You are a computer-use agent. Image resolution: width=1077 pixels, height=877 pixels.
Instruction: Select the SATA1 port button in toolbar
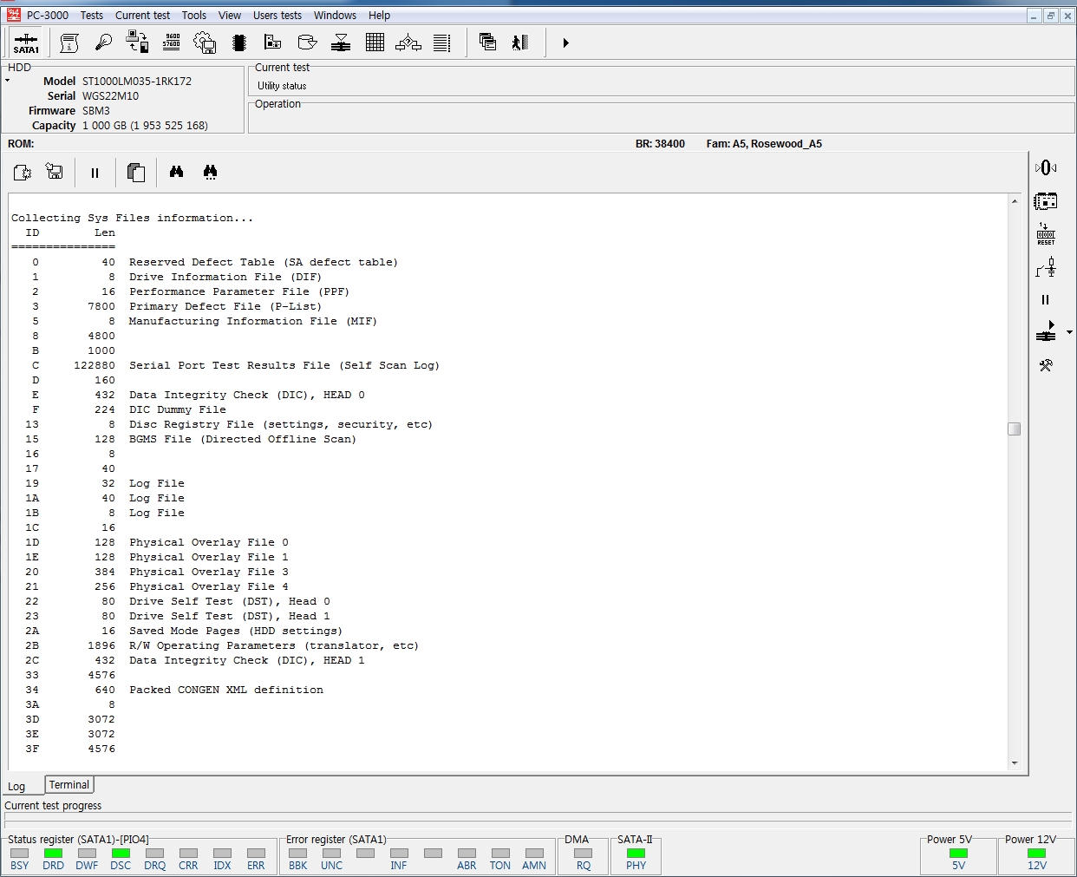pyautogui.click(x=26, y=43)
